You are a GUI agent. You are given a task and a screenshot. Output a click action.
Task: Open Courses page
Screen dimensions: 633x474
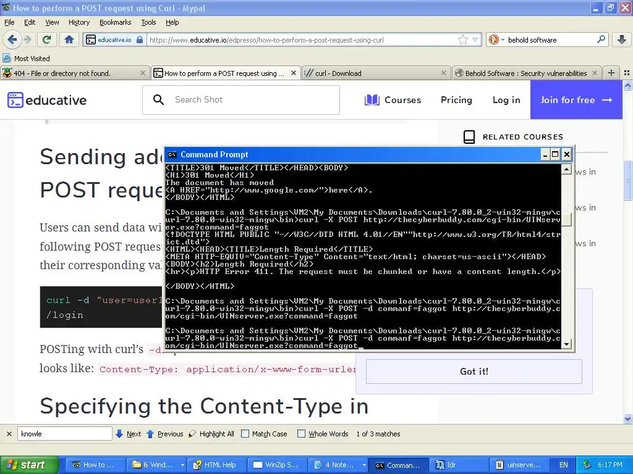pos(393,100)
